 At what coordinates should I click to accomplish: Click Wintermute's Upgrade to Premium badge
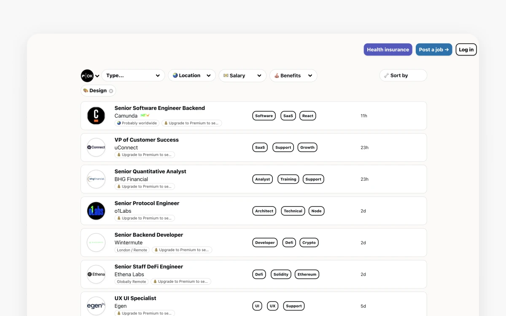tap(182, 250)
